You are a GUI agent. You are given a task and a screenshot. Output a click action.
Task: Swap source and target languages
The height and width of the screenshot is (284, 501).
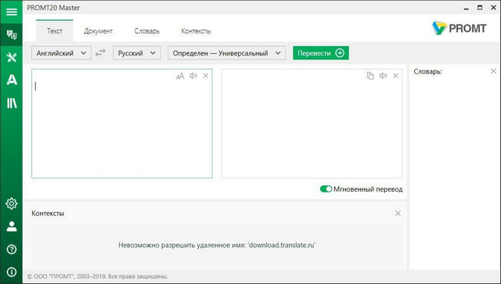[x=100, y=53]
